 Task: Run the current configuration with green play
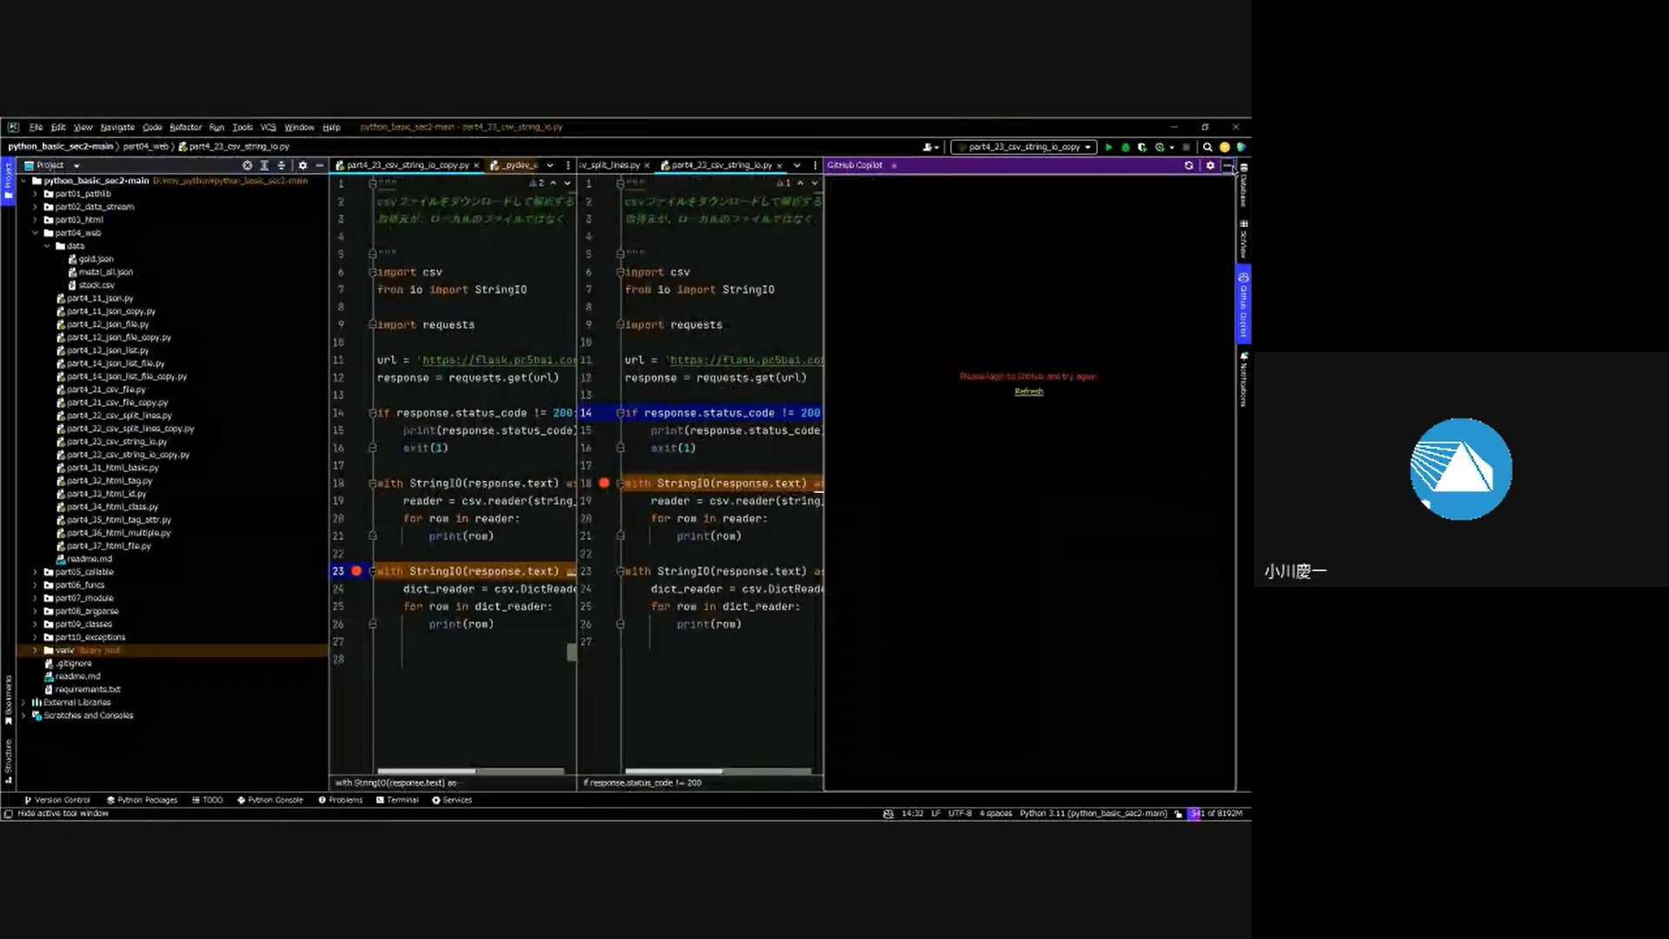click(x=1108, y=148)
